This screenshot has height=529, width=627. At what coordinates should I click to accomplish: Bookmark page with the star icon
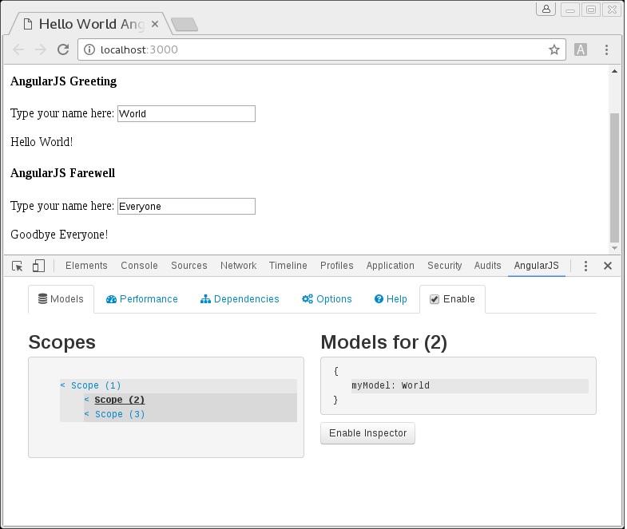(554, 49)
